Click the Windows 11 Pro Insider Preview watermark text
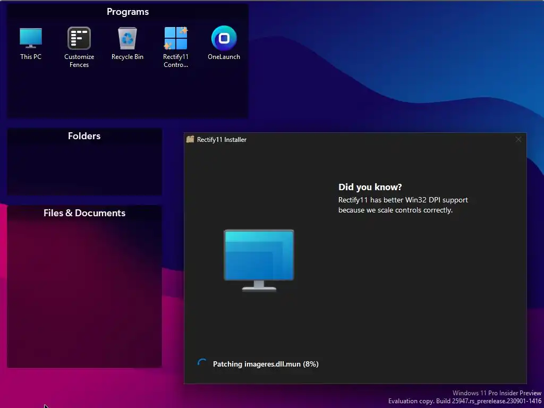 tap(497, 393)
